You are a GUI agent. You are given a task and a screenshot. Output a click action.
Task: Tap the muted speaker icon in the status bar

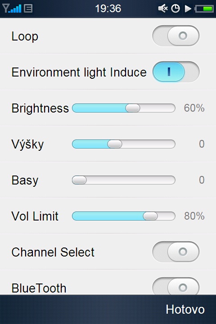[163, 9]
